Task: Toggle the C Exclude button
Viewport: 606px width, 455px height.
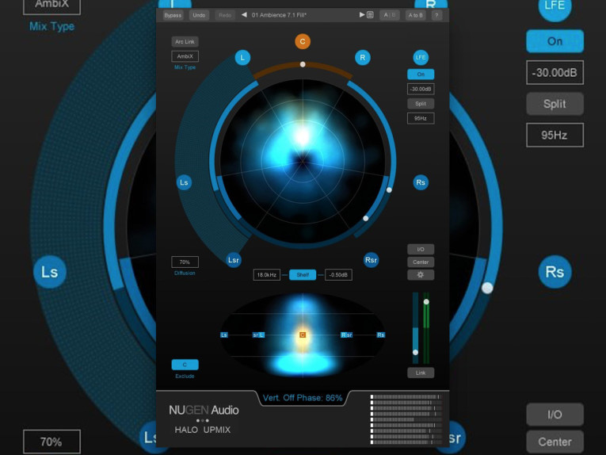Action: tap(185, 365)
